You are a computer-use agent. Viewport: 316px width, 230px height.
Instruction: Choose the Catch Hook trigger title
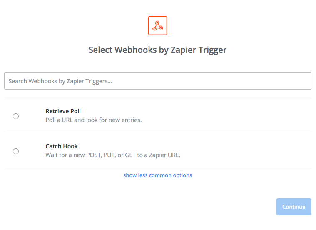point(62,146)
